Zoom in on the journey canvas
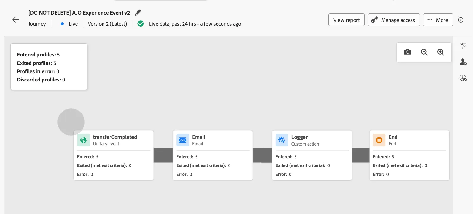Screen dimensions: 473x214 441,52
